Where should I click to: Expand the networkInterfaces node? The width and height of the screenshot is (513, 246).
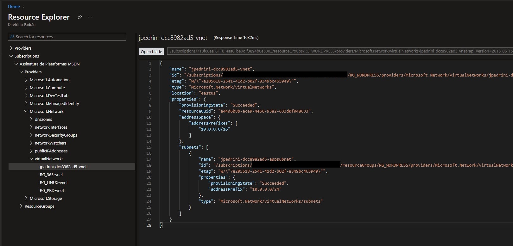click(31, 127)
